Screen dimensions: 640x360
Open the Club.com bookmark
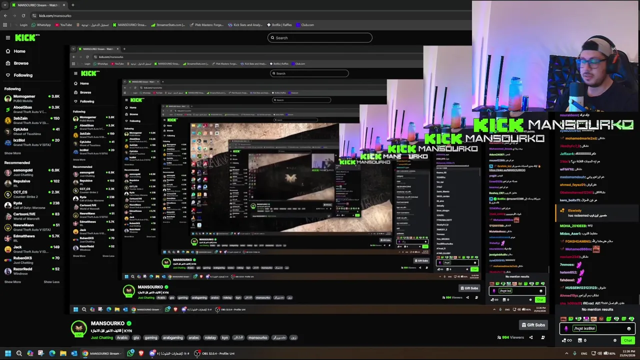305,24
